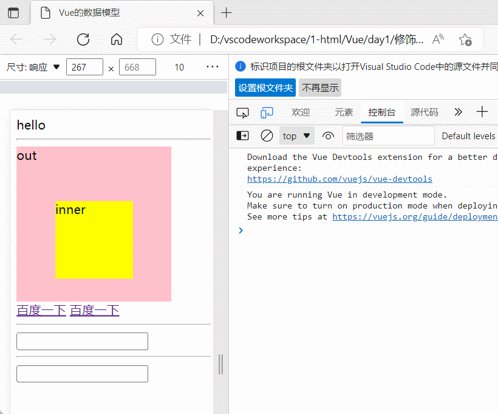
Task: Reload the current page
Action: [83, 39]
